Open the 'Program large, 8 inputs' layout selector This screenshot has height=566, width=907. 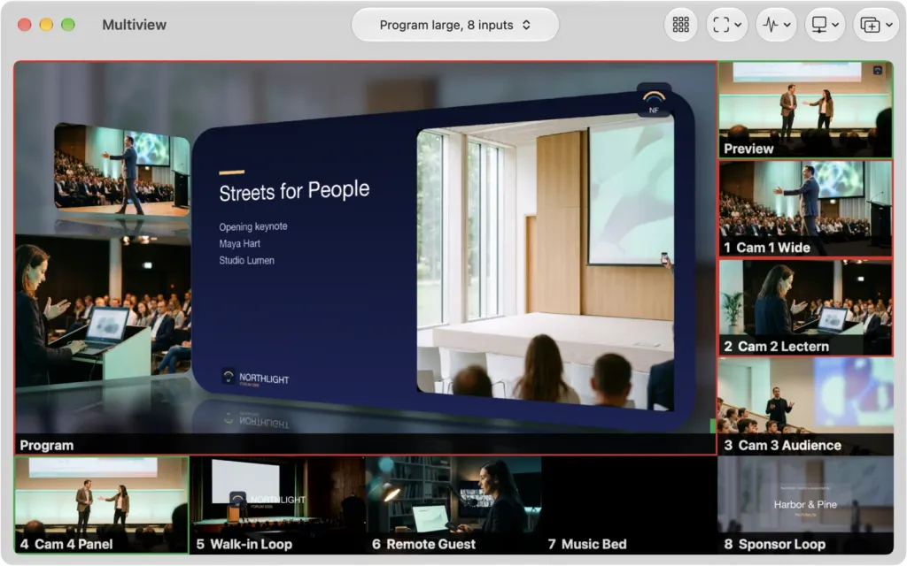454,25
